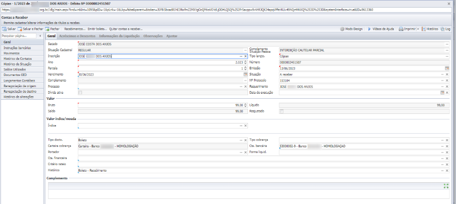Click the Bruto value input field
Viewport: 456px width, 204px height.
160,105
